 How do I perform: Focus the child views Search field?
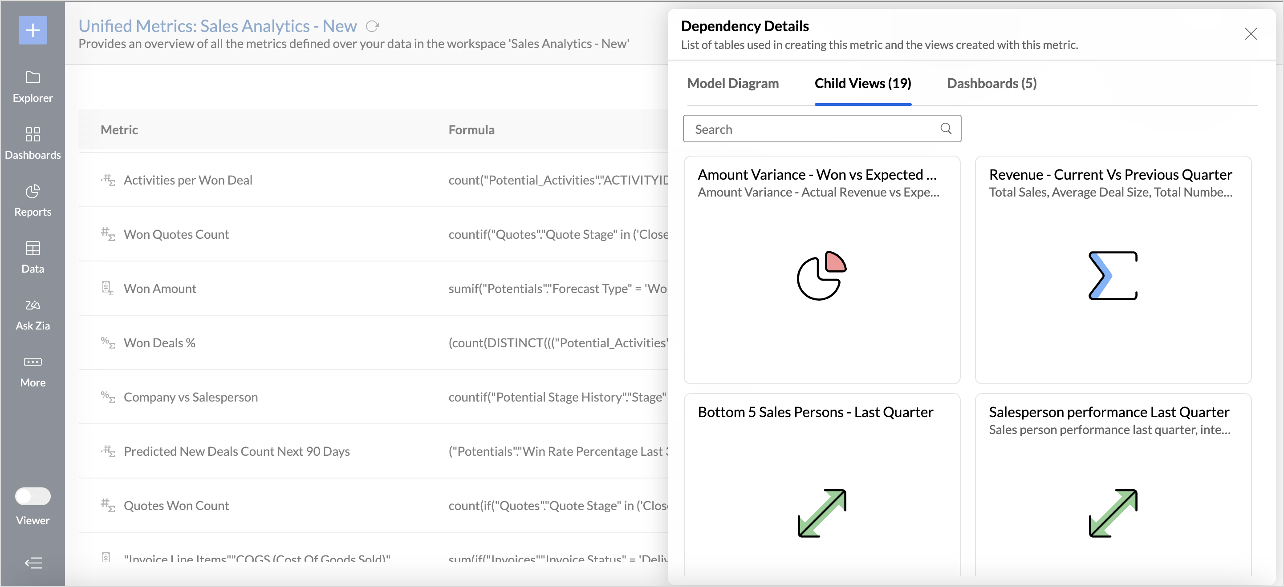[822, 129]
